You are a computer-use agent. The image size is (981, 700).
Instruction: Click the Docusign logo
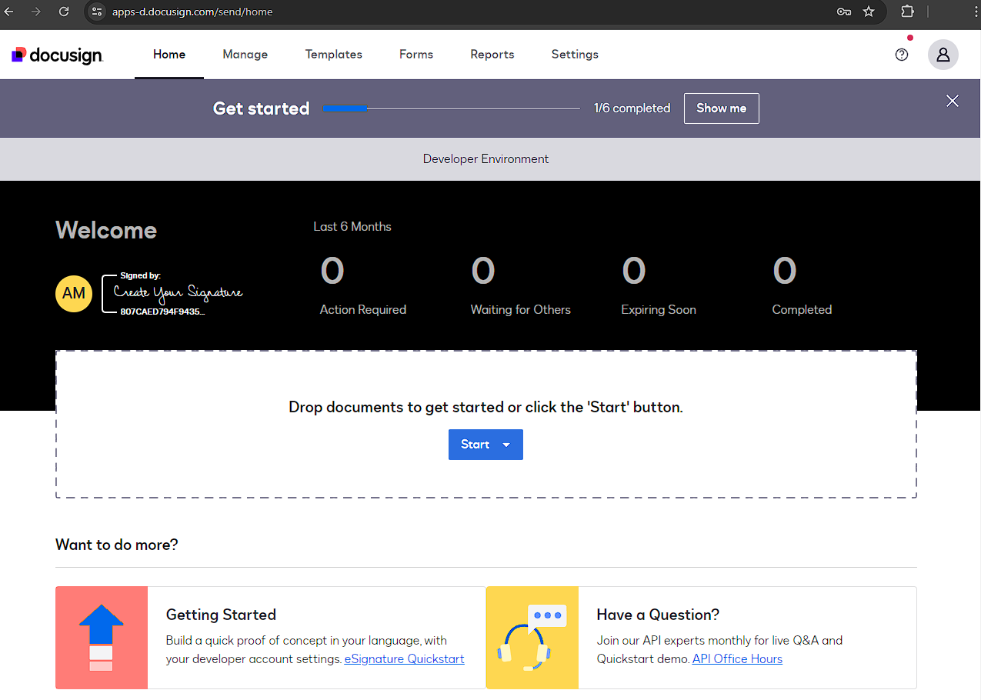click(58, 55)
